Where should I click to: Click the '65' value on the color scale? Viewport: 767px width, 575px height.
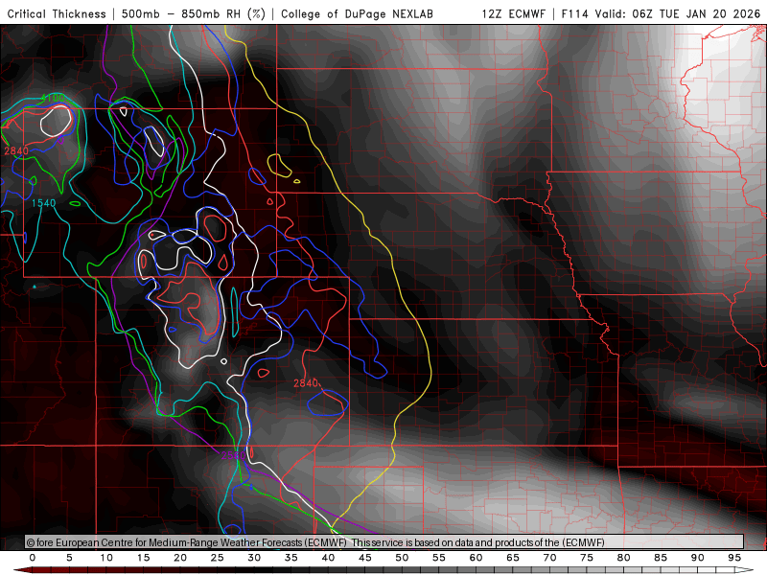click(x=513, y=558)
